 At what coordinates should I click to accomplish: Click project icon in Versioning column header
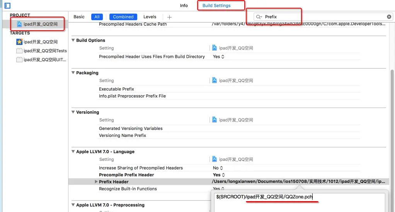(215, 120)
